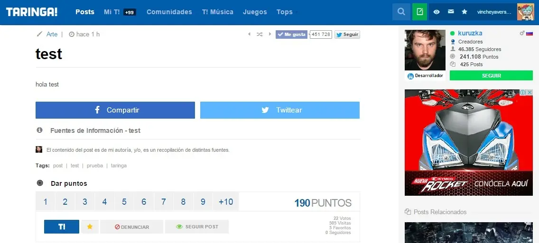The height and width of the screenshot is (243, 539).
Task: Give 4 points to the post
Action: [x=104, y=201]
